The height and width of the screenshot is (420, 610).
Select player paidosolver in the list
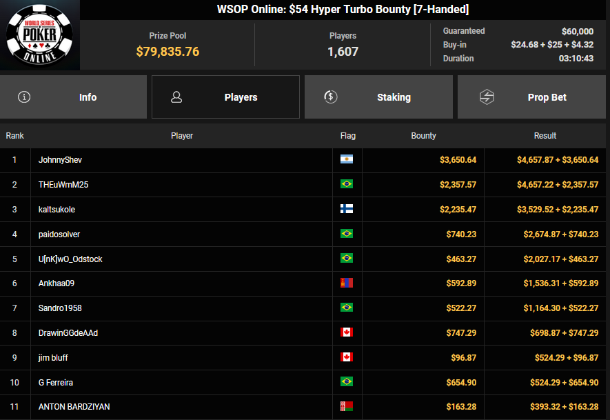(x=59, y=234)
